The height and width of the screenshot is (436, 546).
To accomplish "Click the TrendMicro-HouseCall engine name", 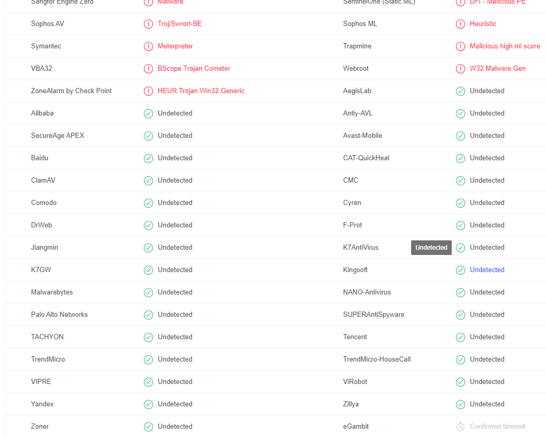I will [x=377, y=359].
